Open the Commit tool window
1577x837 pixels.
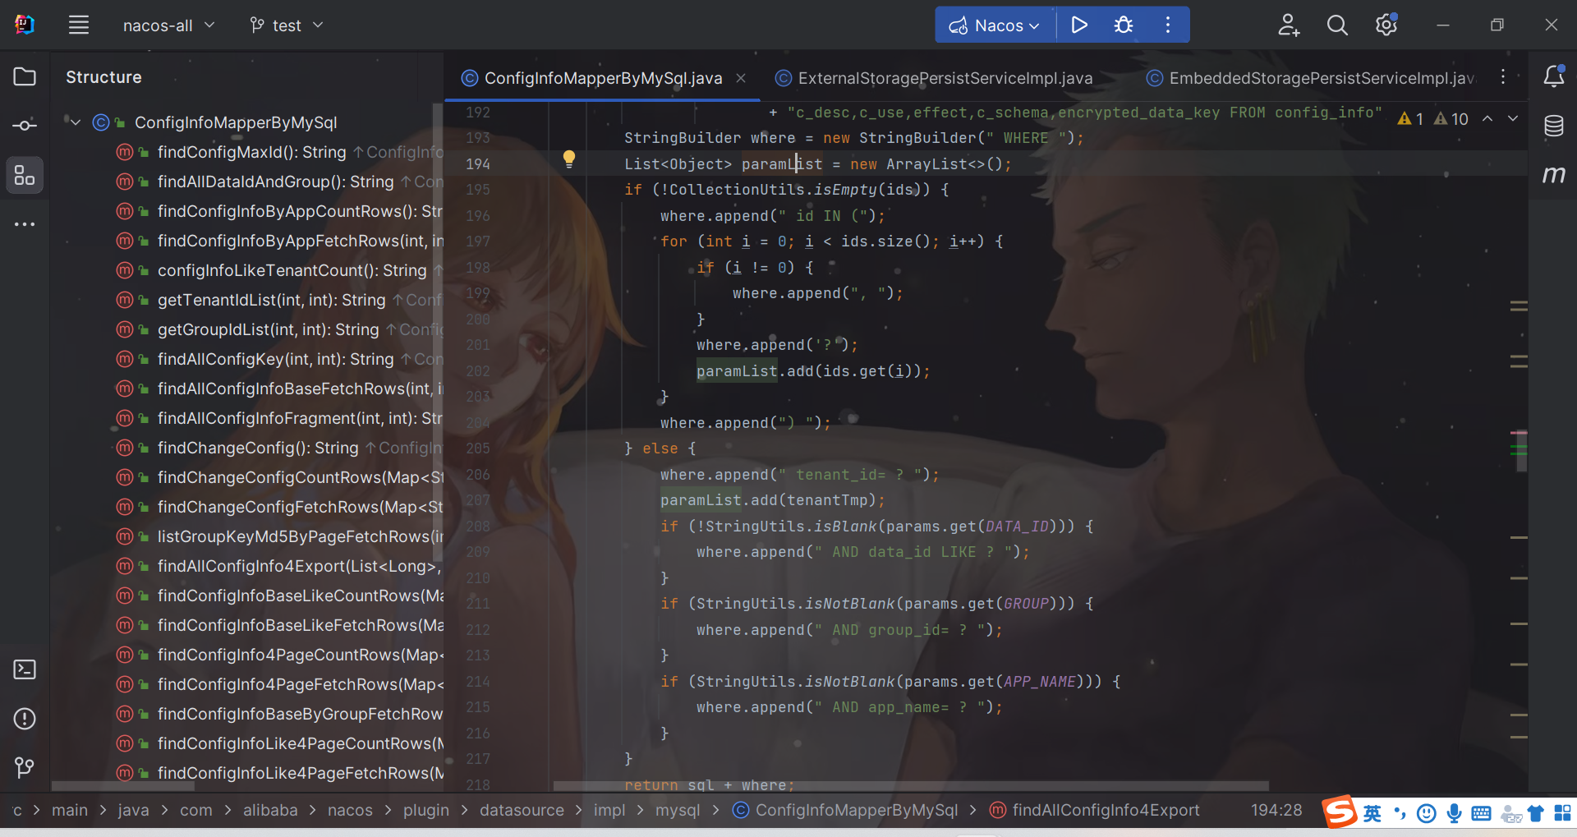[24, 125]
